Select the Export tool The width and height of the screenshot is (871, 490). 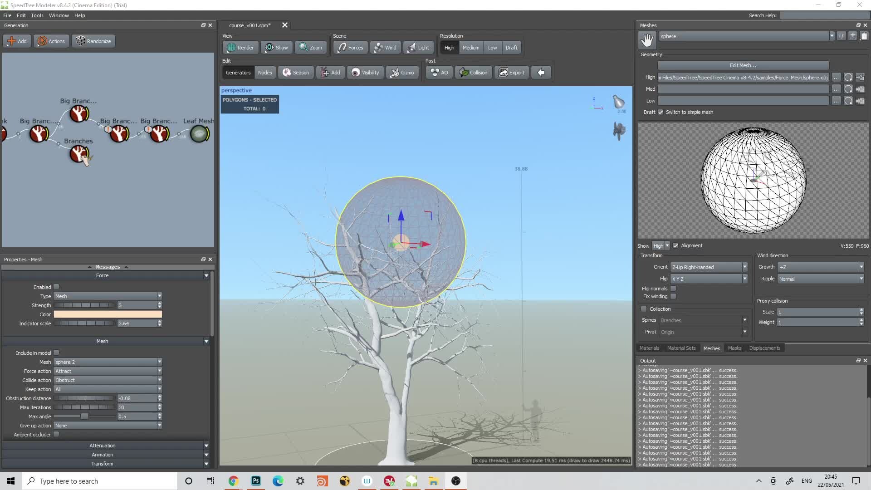512,72
